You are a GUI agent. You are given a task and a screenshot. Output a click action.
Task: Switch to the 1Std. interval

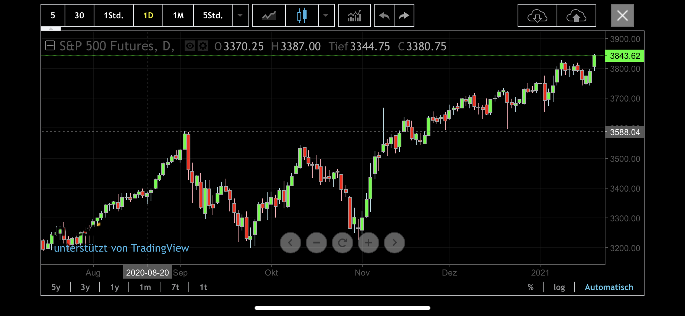point(114,15)
